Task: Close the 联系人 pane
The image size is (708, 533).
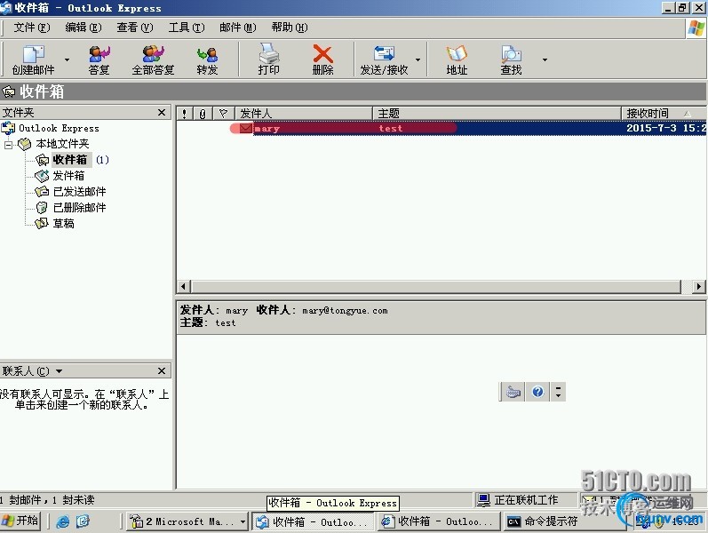Action: click(x=162, y=370)
